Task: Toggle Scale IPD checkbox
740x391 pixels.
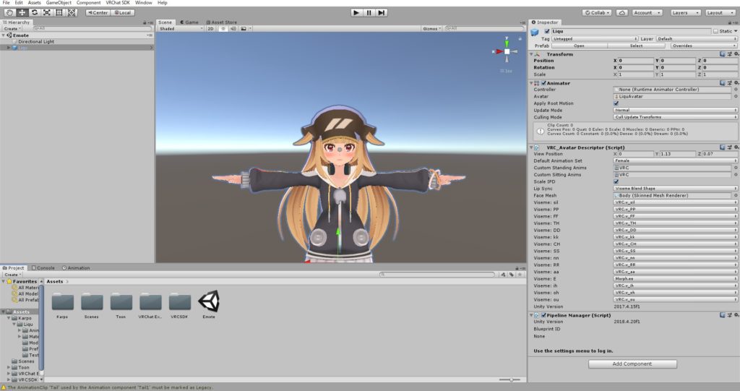Action: click(616, 181)
